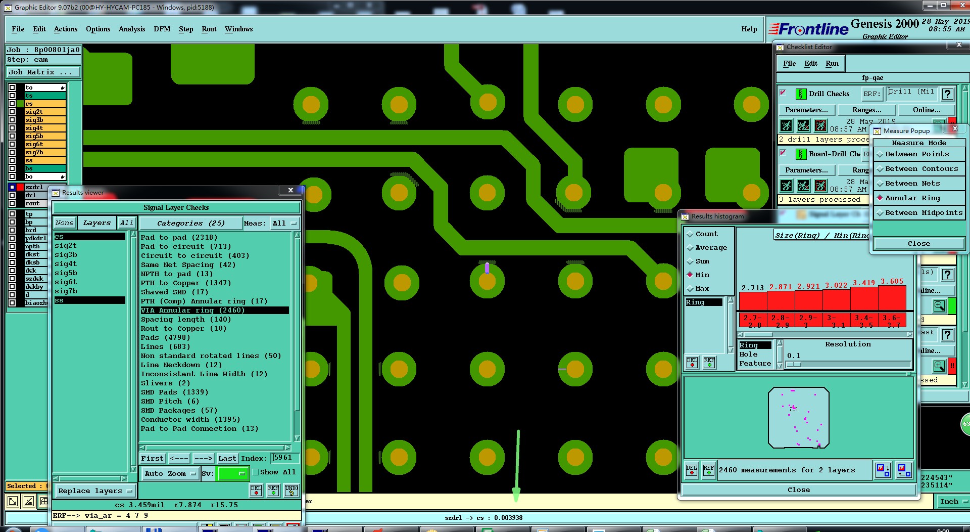Click the Last results button
This screenshot has width=970, height=532.
(x=227, y=458)
